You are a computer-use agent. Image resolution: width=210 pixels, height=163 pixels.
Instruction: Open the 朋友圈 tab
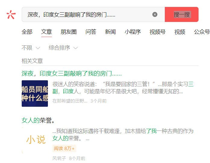coord(69,32)
